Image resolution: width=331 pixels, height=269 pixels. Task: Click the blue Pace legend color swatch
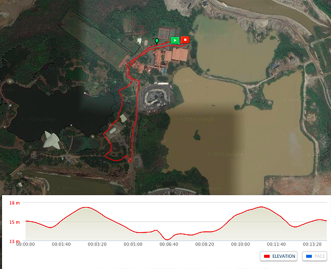(x=309, y=257)
